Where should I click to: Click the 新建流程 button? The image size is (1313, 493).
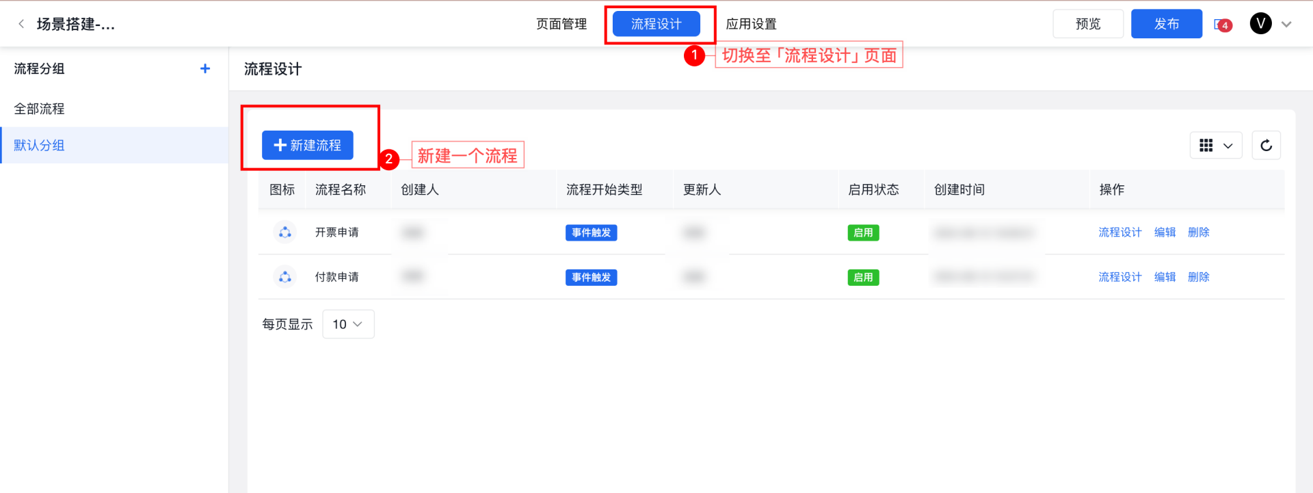308,145
